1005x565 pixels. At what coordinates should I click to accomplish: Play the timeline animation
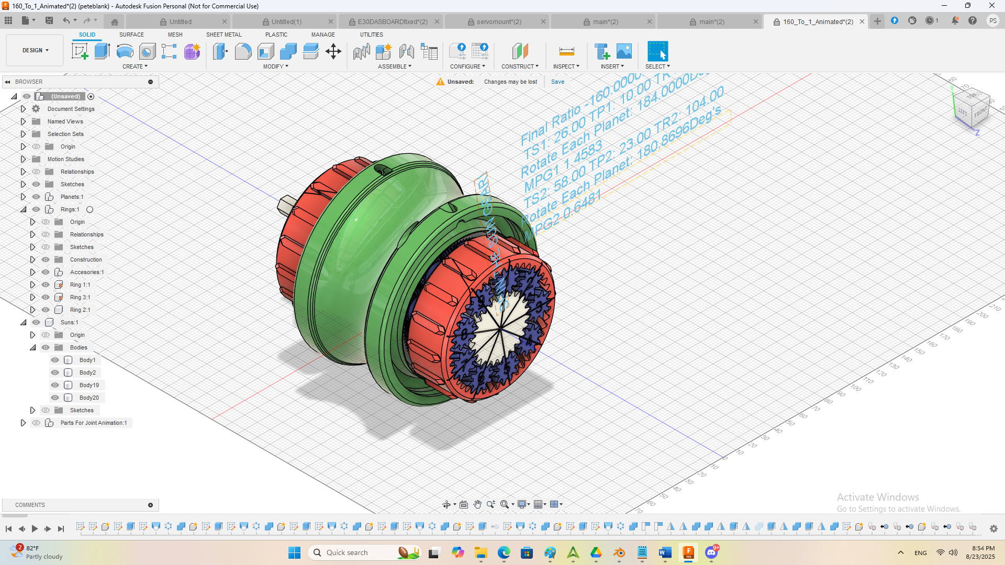tap(35, 529)
